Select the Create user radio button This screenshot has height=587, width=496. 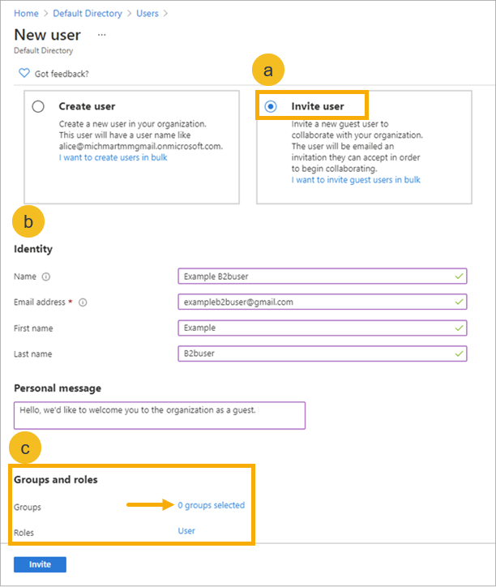click(x=38, y=106)
